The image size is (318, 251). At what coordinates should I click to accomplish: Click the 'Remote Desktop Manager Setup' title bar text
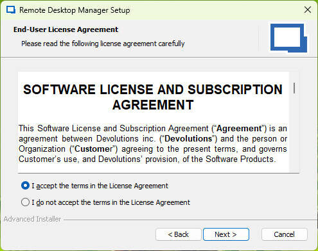(75, 10)
